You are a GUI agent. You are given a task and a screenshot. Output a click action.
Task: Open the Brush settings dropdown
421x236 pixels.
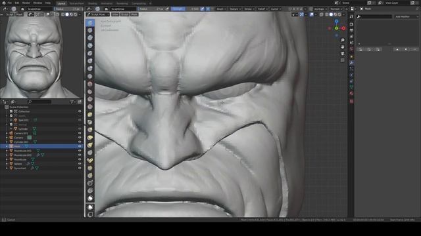[222, 9]
